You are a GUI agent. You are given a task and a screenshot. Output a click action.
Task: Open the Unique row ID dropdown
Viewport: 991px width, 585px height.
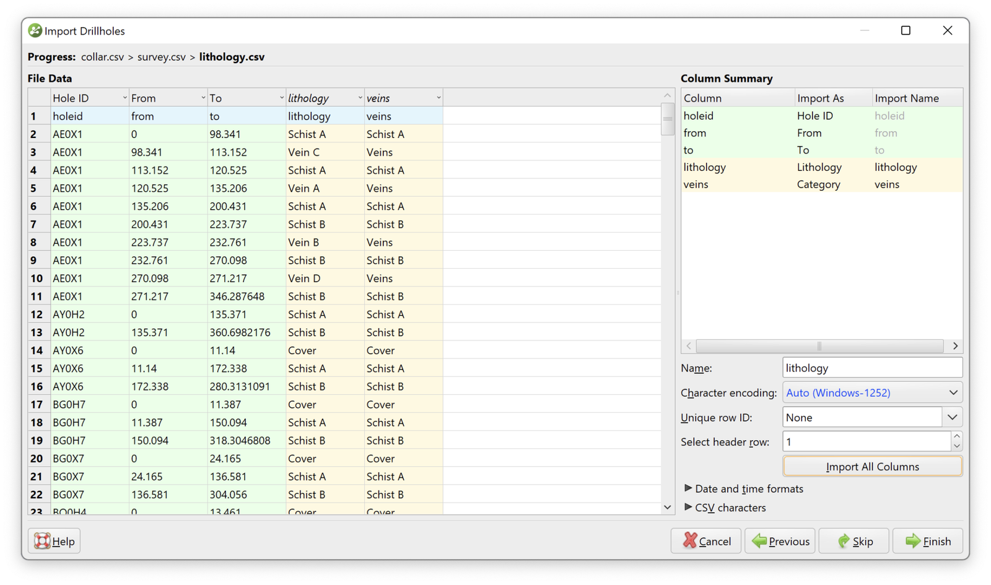click(x=953, y=417)
